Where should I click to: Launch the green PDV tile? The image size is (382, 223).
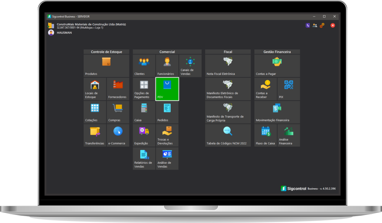pos(167,89)
